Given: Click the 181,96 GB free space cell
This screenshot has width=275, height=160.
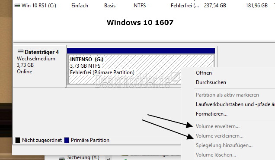Looking at the screenshot, I should point(256,6).
